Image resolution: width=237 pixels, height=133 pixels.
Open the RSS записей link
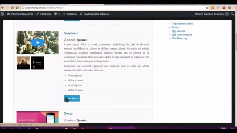tap(178, 31)
